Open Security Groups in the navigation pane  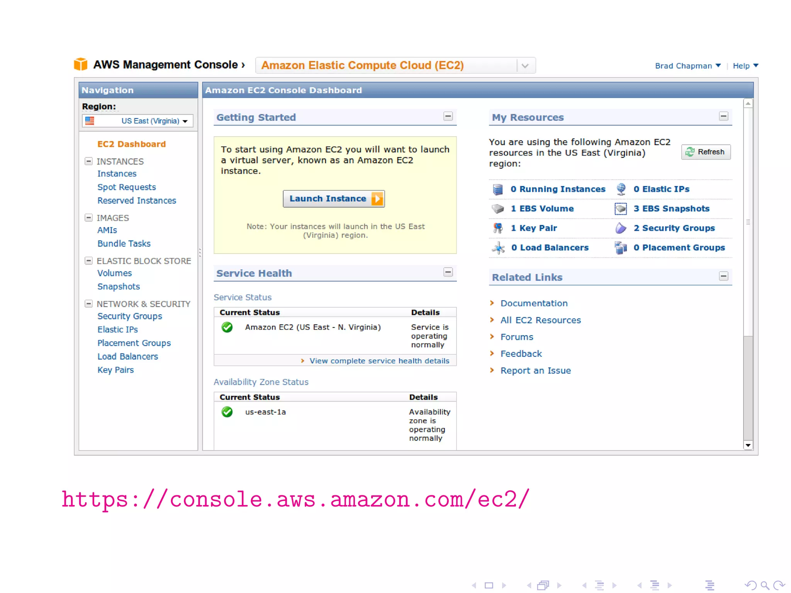point(130,316)
